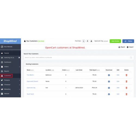Download data for Opencart2 Demo1
136x136 pixels.
tap(109, 82)
